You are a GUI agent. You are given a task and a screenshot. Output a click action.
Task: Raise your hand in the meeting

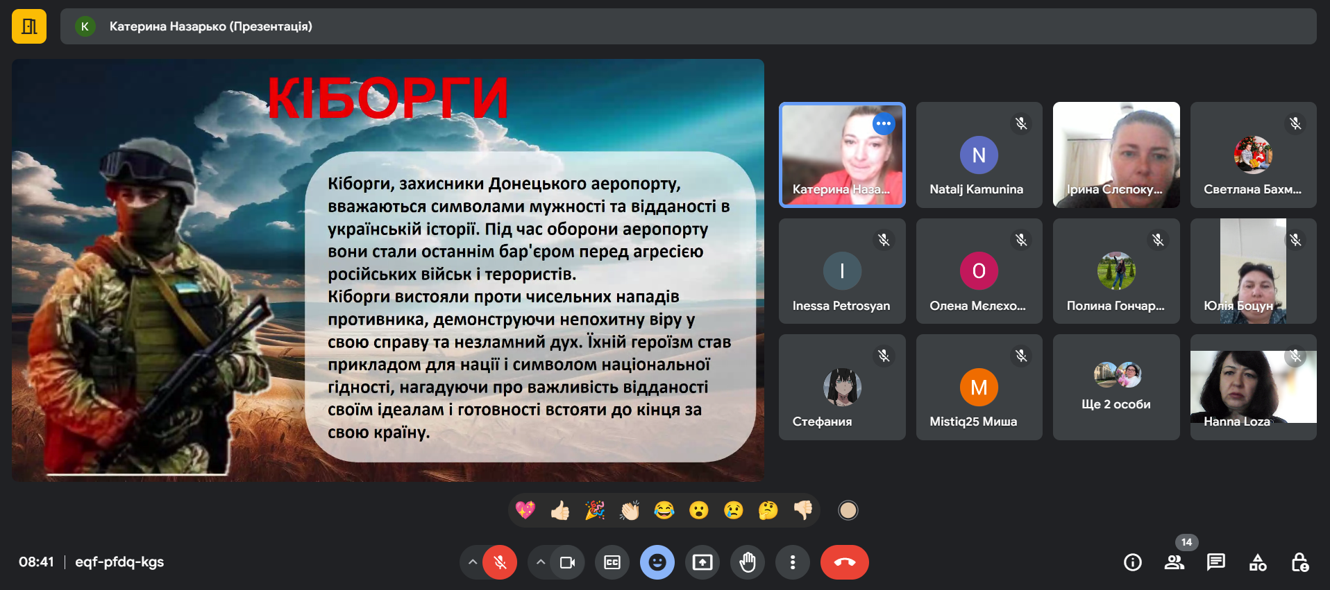747,562
